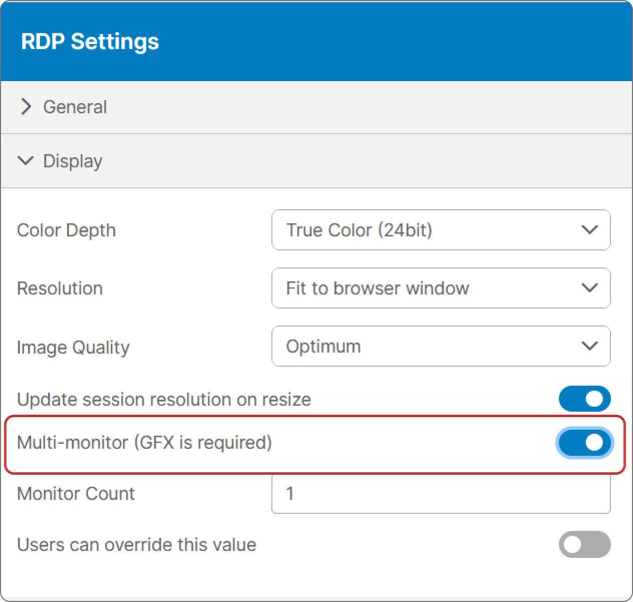Click the Multi-monitor (GFX is required) label

[144, 443]
